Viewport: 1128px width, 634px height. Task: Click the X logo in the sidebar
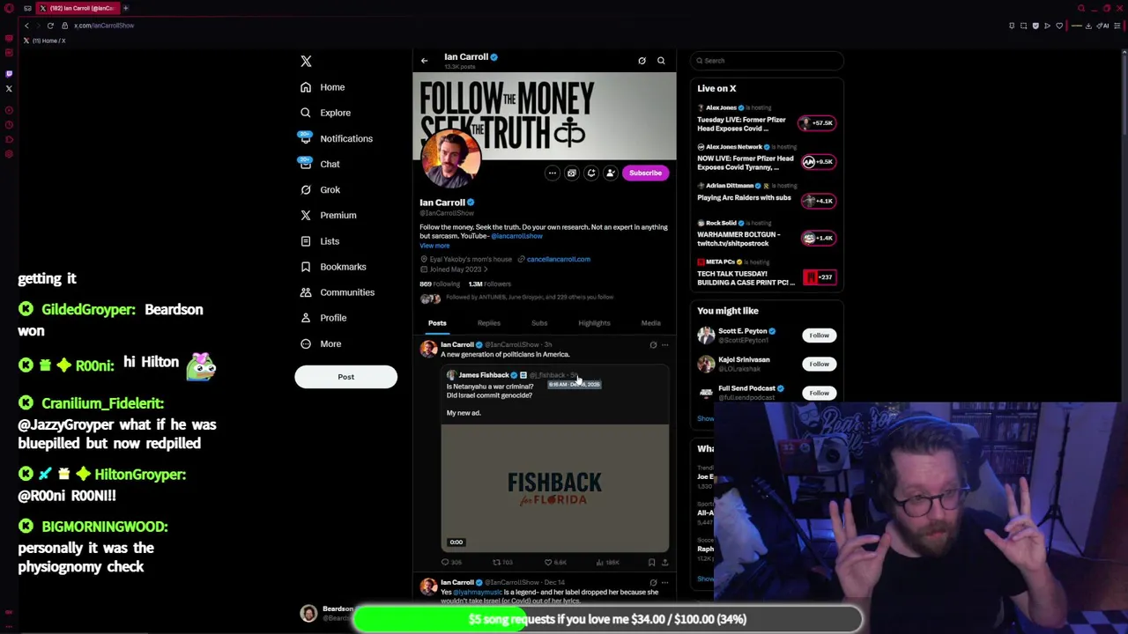[306, 61]
